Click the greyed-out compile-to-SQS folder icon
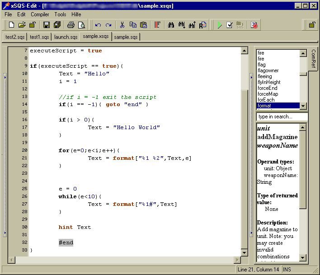 pyautogui.click(x=240, y=25)
